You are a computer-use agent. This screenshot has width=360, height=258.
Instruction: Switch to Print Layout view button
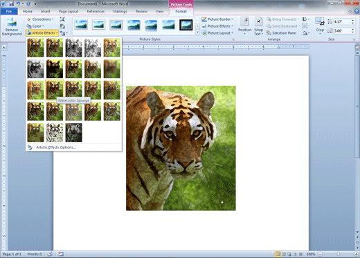pos(278,254)
